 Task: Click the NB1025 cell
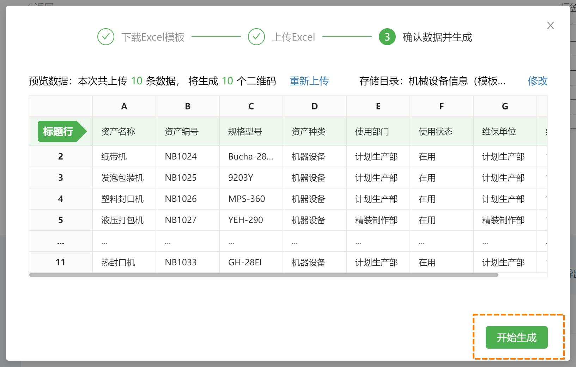(188, 178)
